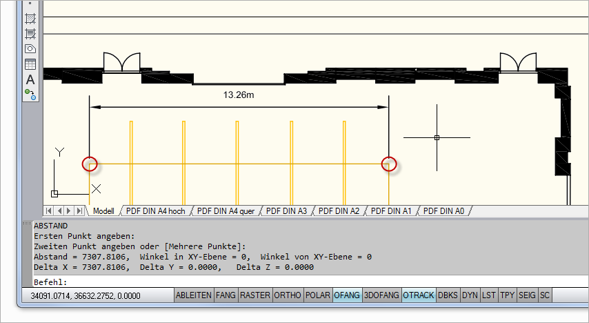The height and width of the screenshot is (323, 589).
Task: Select the Region tool icon
Action: coord(30,49)
